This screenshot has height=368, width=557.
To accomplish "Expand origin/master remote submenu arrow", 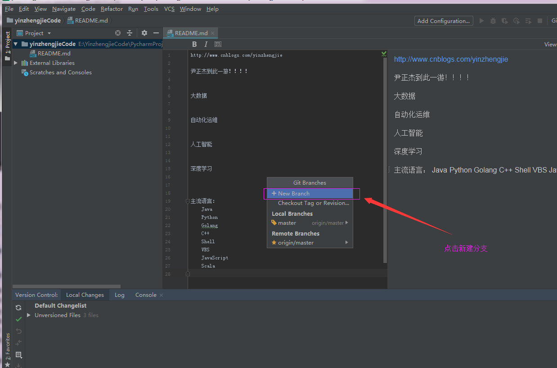I will pyautogui.click(x=347, y=242).
